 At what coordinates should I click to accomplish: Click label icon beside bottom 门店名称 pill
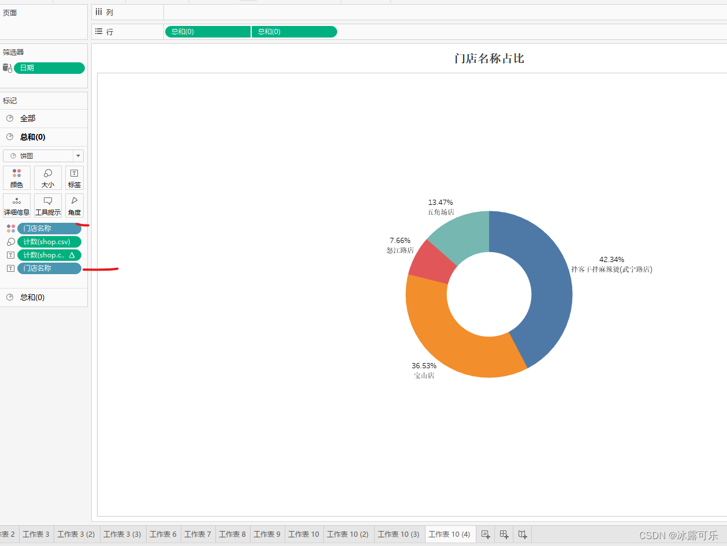pyautogui.click(x=10, y=268)
